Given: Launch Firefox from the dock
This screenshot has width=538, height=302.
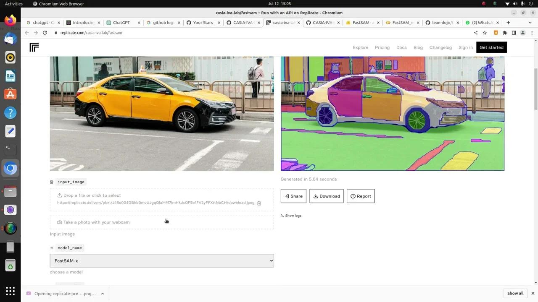Looking at the screenshot, I should (x=10, y=20).
